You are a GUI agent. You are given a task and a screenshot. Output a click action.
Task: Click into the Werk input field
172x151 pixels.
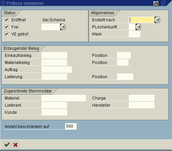pyautogui.click(x=135, y=34)
